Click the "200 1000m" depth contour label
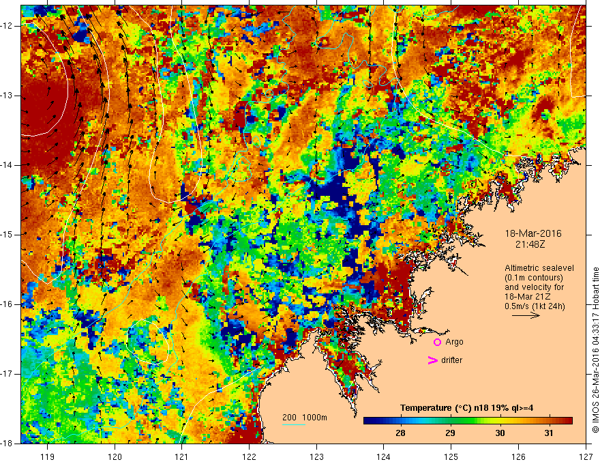Image resolution: width=600 pixels, height=464 pixels. 305,418
